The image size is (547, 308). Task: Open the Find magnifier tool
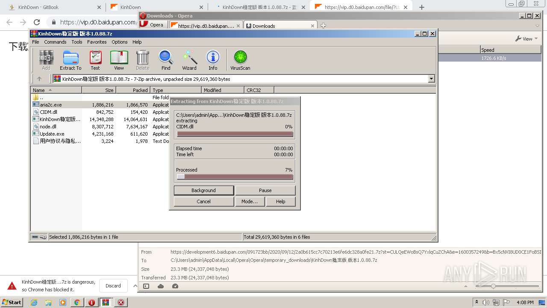click(166, 60)
